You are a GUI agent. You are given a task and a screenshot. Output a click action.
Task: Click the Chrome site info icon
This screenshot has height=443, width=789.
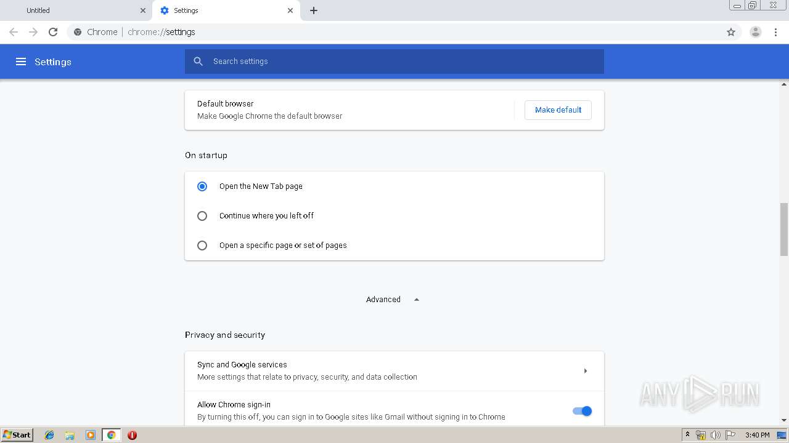tap(78, 32)
